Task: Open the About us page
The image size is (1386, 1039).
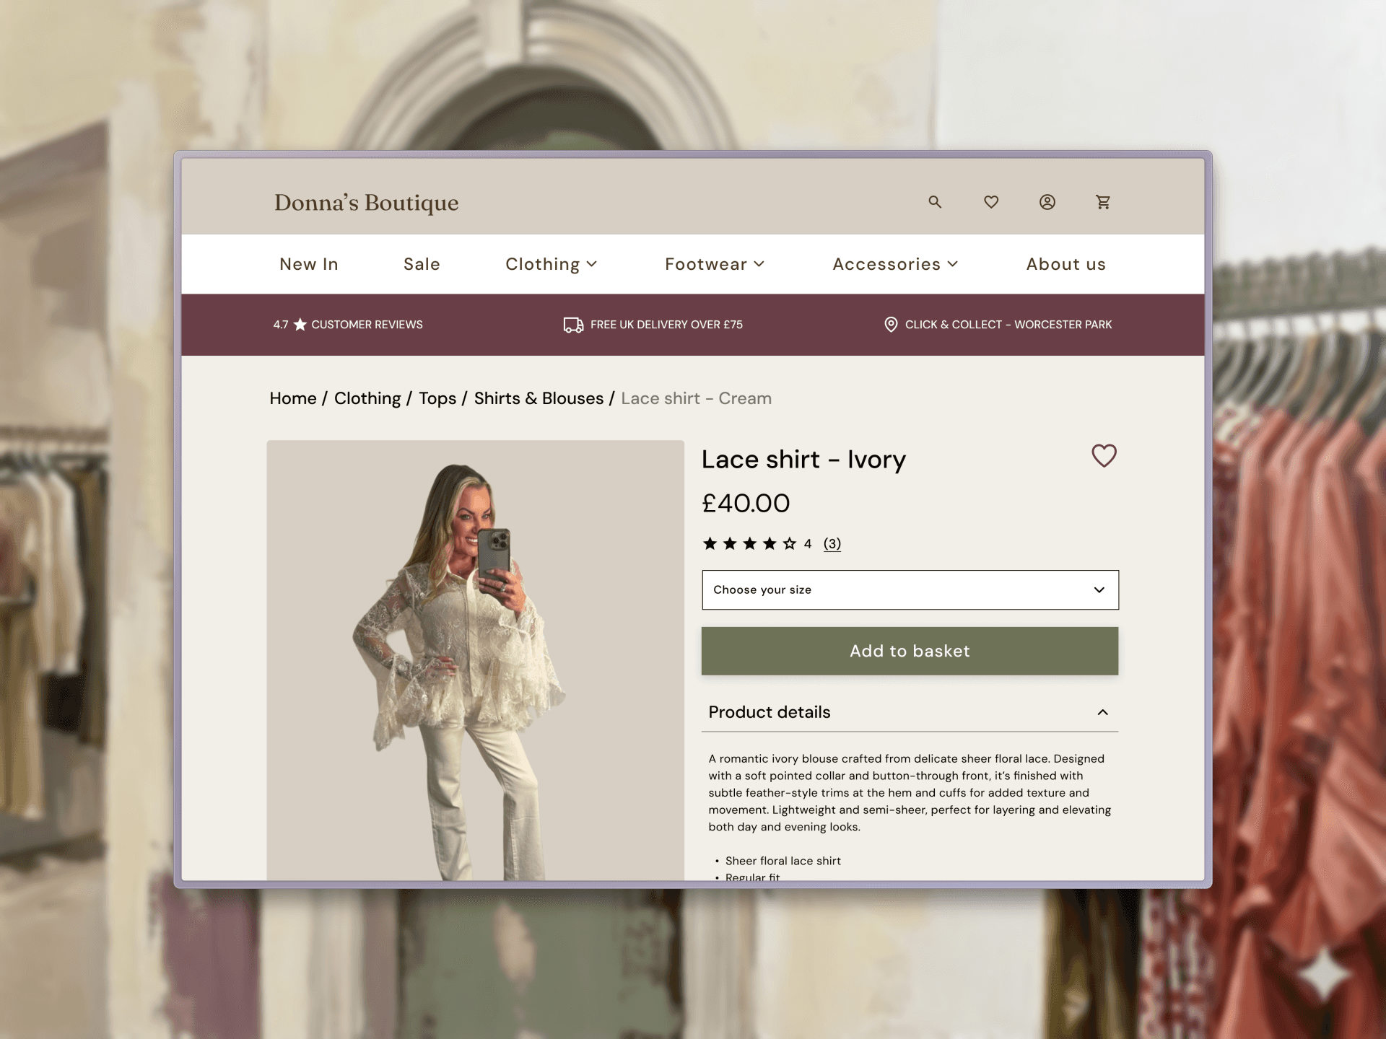Action: [x=1066, y=264]
